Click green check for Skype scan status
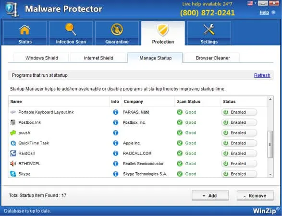 pos(180,174)
